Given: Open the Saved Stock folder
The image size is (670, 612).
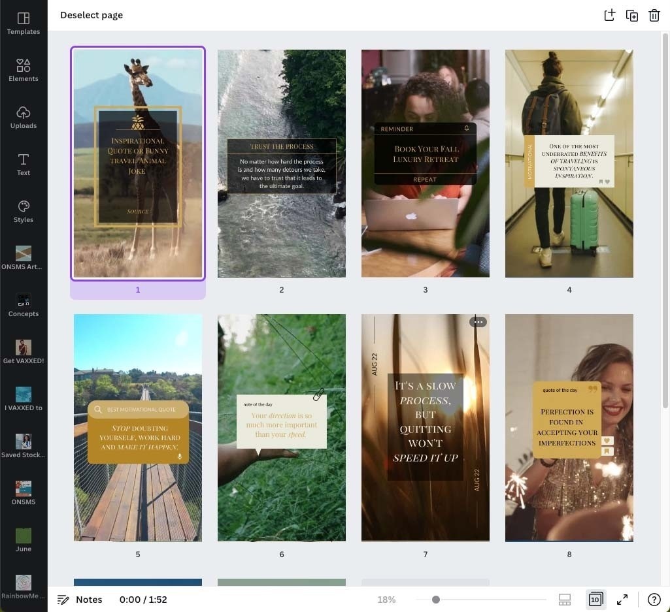Looking at the screenshot, I should tap(24, 445).
